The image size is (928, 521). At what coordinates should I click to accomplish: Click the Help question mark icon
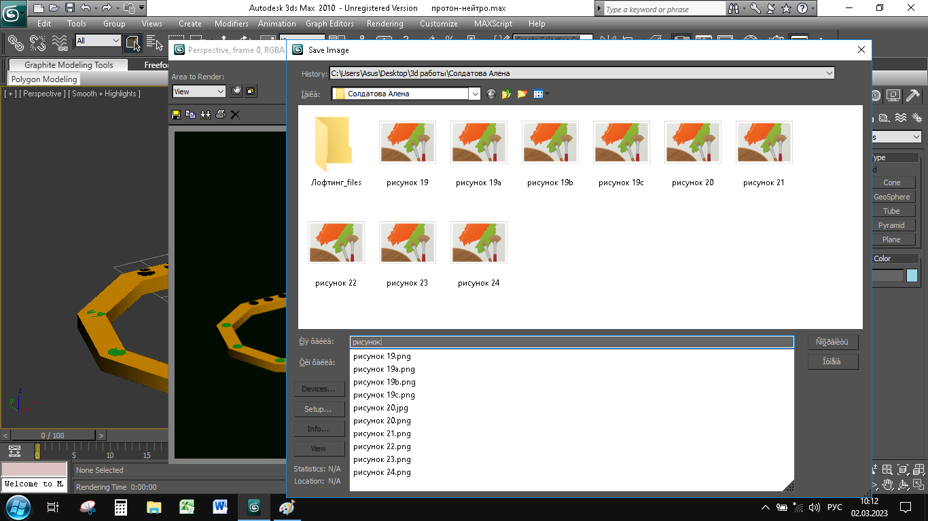[802, 8]
